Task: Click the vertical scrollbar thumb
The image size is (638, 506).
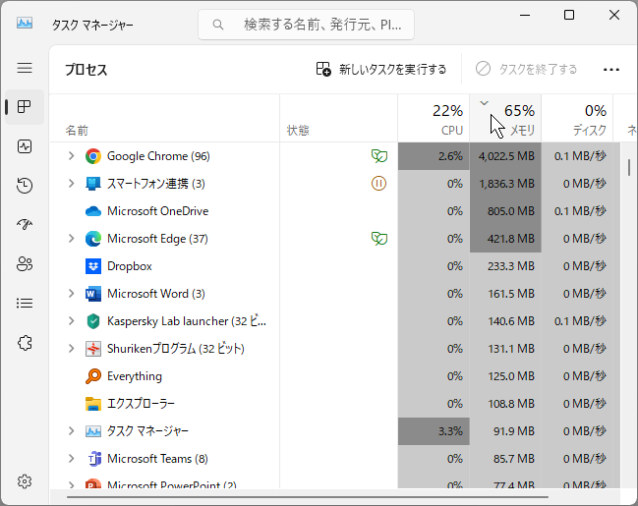Action: pos(628,167)
